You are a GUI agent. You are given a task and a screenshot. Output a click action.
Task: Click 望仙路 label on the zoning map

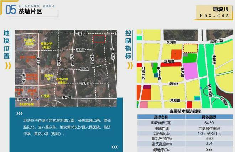[x=173, y=84]
